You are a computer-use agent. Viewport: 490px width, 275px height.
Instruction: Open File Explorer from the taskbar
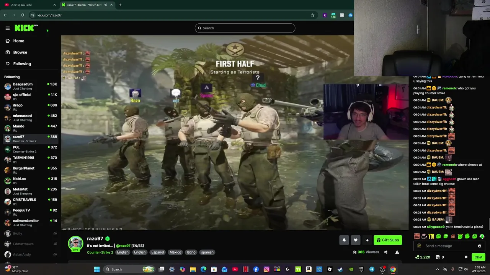point(193,269)
